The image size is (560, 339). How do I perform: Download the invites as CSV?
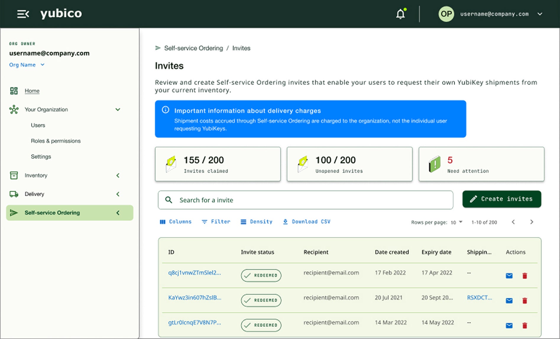pyautogui.click(x=307, y=222)
